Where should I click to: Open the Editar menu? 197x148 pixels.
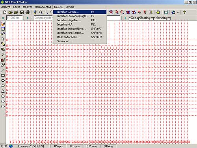point(17,7)
